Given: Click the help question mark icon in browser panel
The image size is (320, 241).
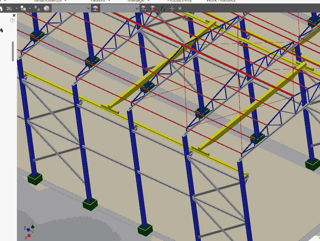Looking at the screenshot, I should (12, 21).
